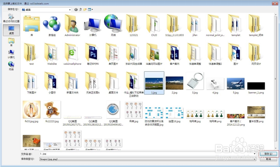Click the 4.jpg file name label
The height and width of the screenshot is (167, 280).
[x=215, y=93]
